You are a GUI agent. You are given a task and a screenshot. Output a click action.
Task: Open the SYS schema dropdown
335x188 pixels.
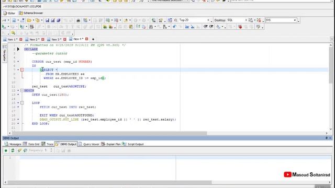pos(295,20)
